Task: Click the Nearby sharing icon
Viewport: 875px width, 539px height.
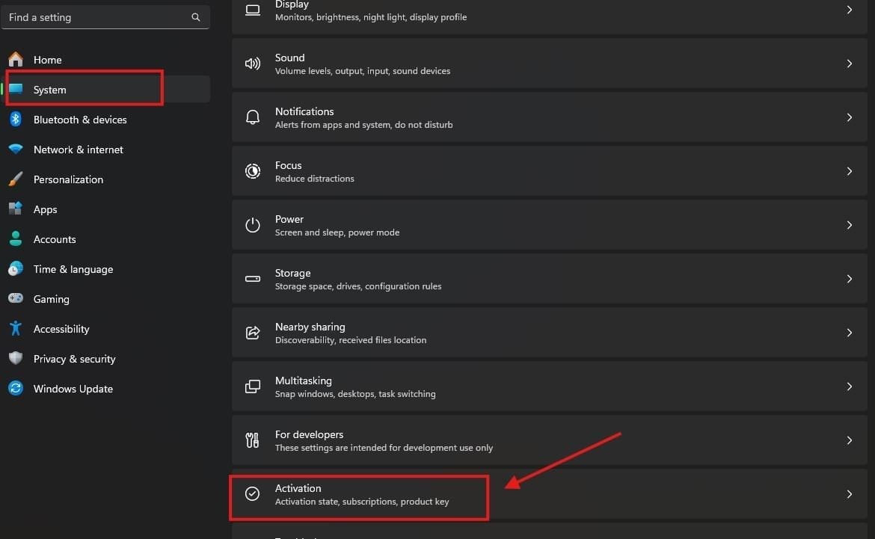Action: pos(253,333)
